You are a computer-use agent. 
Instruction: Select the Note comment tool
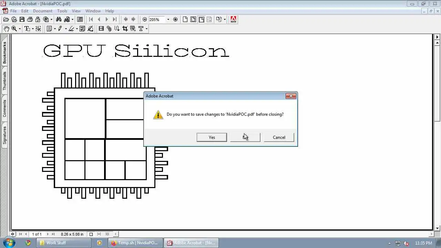click(x=49, y=29)
